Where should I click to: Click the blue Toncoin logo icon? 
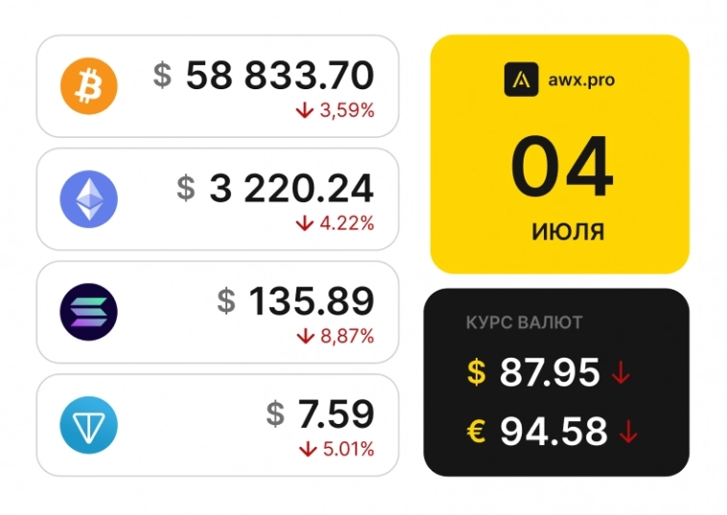coord(88,425)
